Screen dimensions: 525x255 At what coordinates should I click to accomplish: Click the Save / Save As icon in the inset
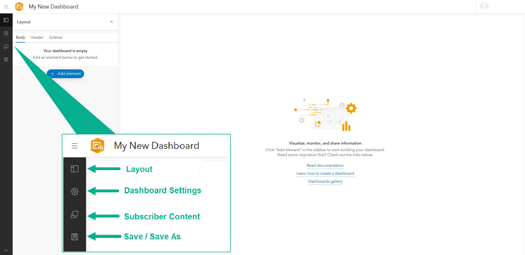[74, 236]
